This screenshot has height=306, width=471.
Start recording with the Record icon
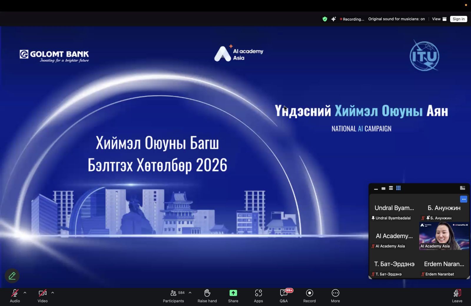pos(309,293)
